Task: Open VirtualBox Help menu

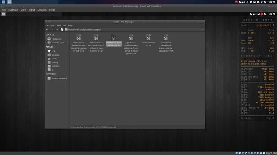Action: 52,10
